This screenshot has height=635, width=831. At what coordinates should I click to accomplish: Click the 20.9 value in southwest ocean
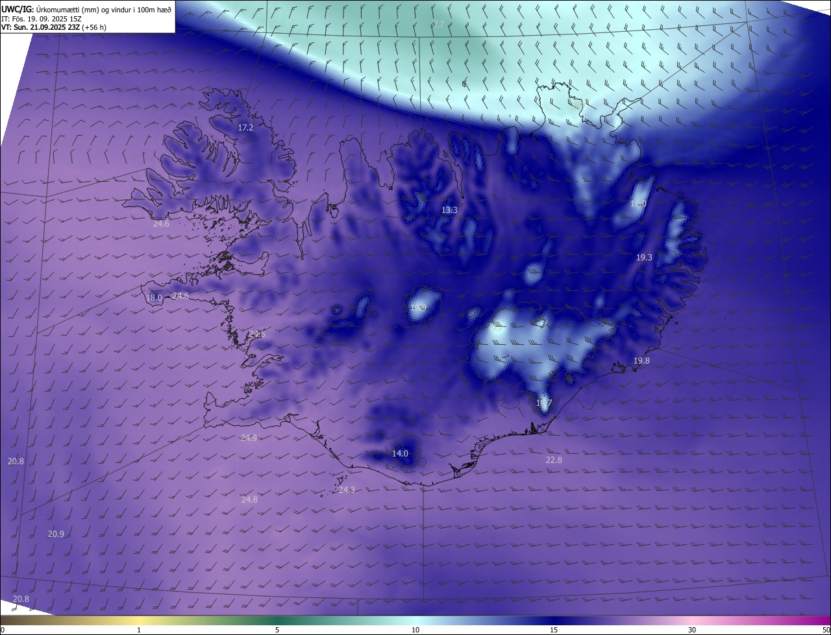point(56,534)
